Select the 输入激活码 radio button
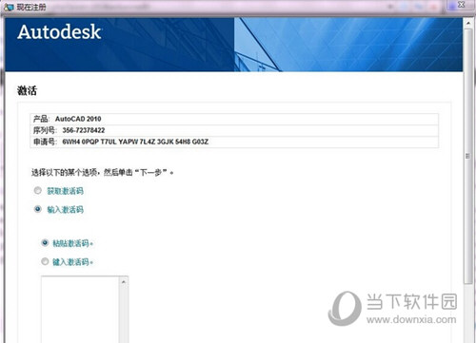The image size is (476, 343). point(38,209)
